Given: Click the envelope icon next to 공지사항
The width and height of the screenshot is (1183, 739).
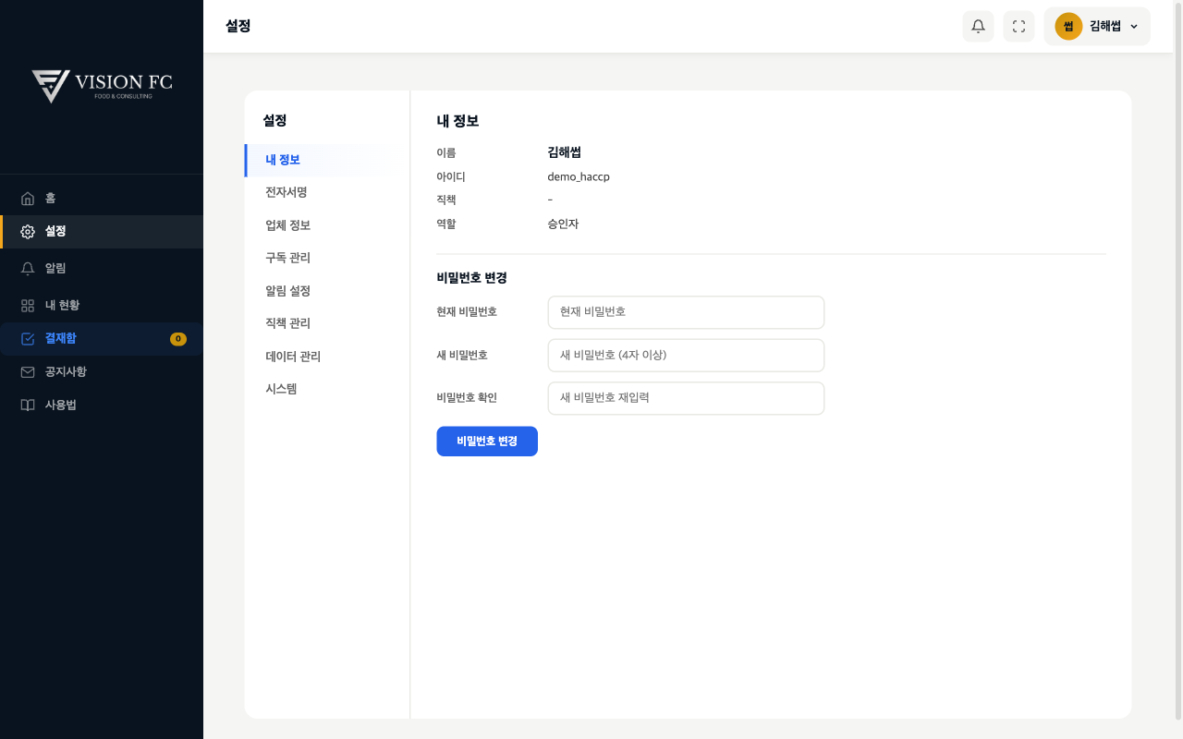Looking at the screenshot, I should tap(28, 372).
